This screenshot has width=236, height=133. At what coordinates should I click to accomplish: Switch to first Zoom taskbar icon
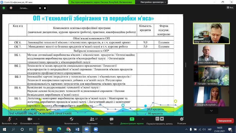point(86,129)
